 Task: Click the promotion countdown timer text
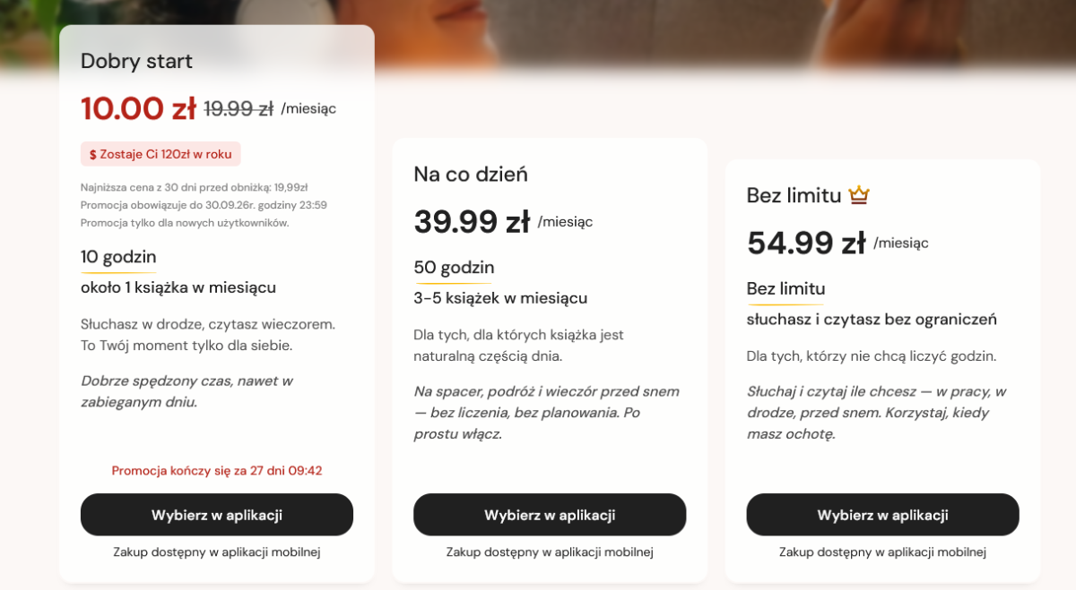(217, 470)
